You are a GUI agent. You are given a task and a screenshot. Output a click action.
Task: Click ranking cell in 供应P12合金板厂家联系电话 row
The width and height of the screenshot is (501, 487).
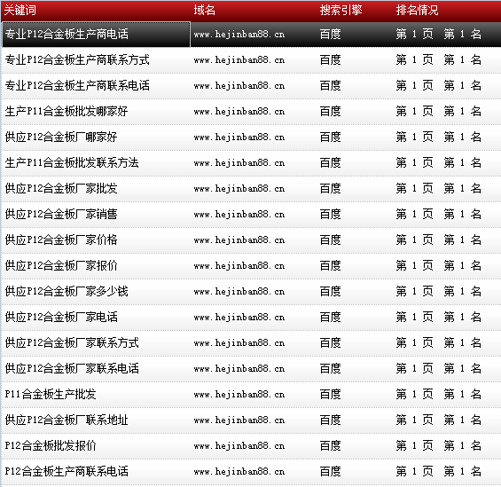click(438, 368)
